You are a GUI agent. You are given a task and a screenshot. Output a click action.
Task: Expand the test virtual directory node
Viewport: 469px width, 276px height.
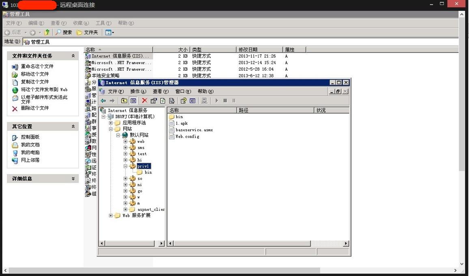coord(126,154)
